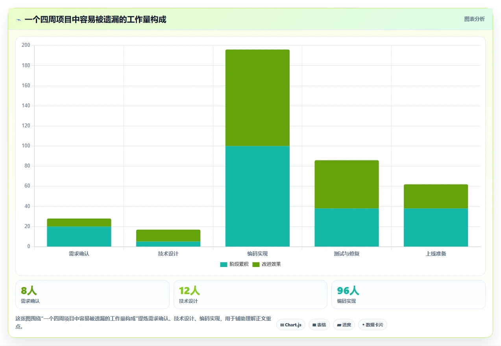Click the teal 阶段累积 legend color box
This screenshot has width=501, height=346.
(224, 265)
